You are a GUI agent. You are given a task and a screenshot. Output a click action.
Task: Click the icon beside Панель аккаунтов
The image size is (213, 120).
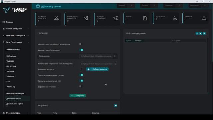(4, 29)
